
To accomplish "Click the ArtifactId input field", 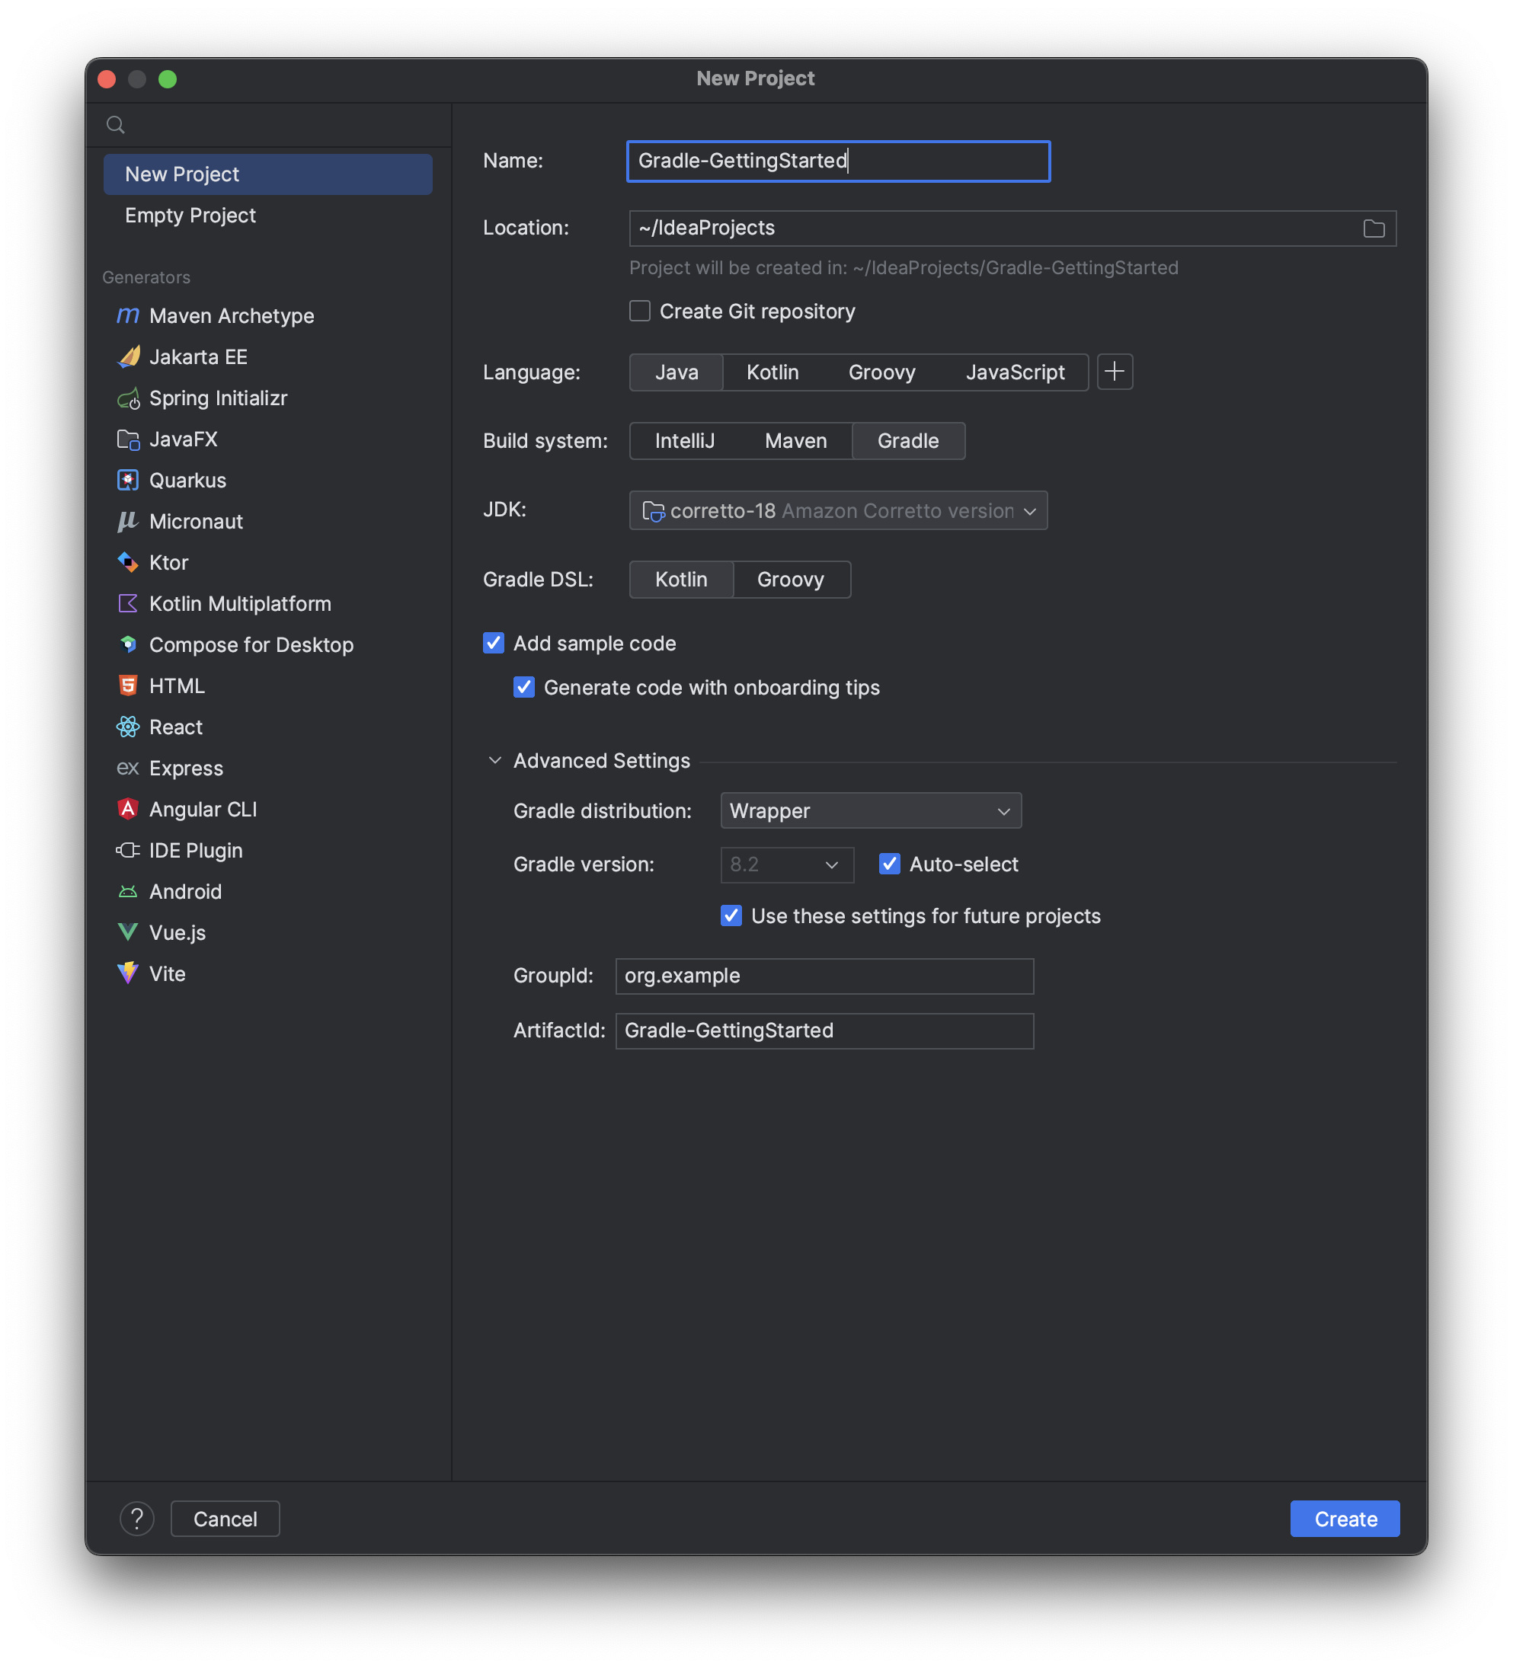I will 825,1031.
